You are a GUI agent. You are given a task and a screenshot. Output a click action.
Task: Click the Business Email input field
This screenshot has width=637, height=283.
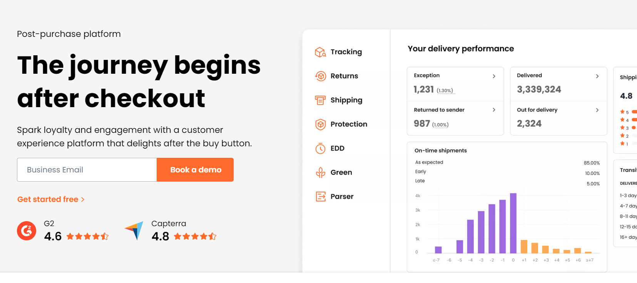(87, 170)
